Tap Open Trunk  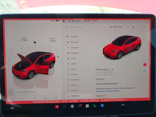click(x=53, y=40)
